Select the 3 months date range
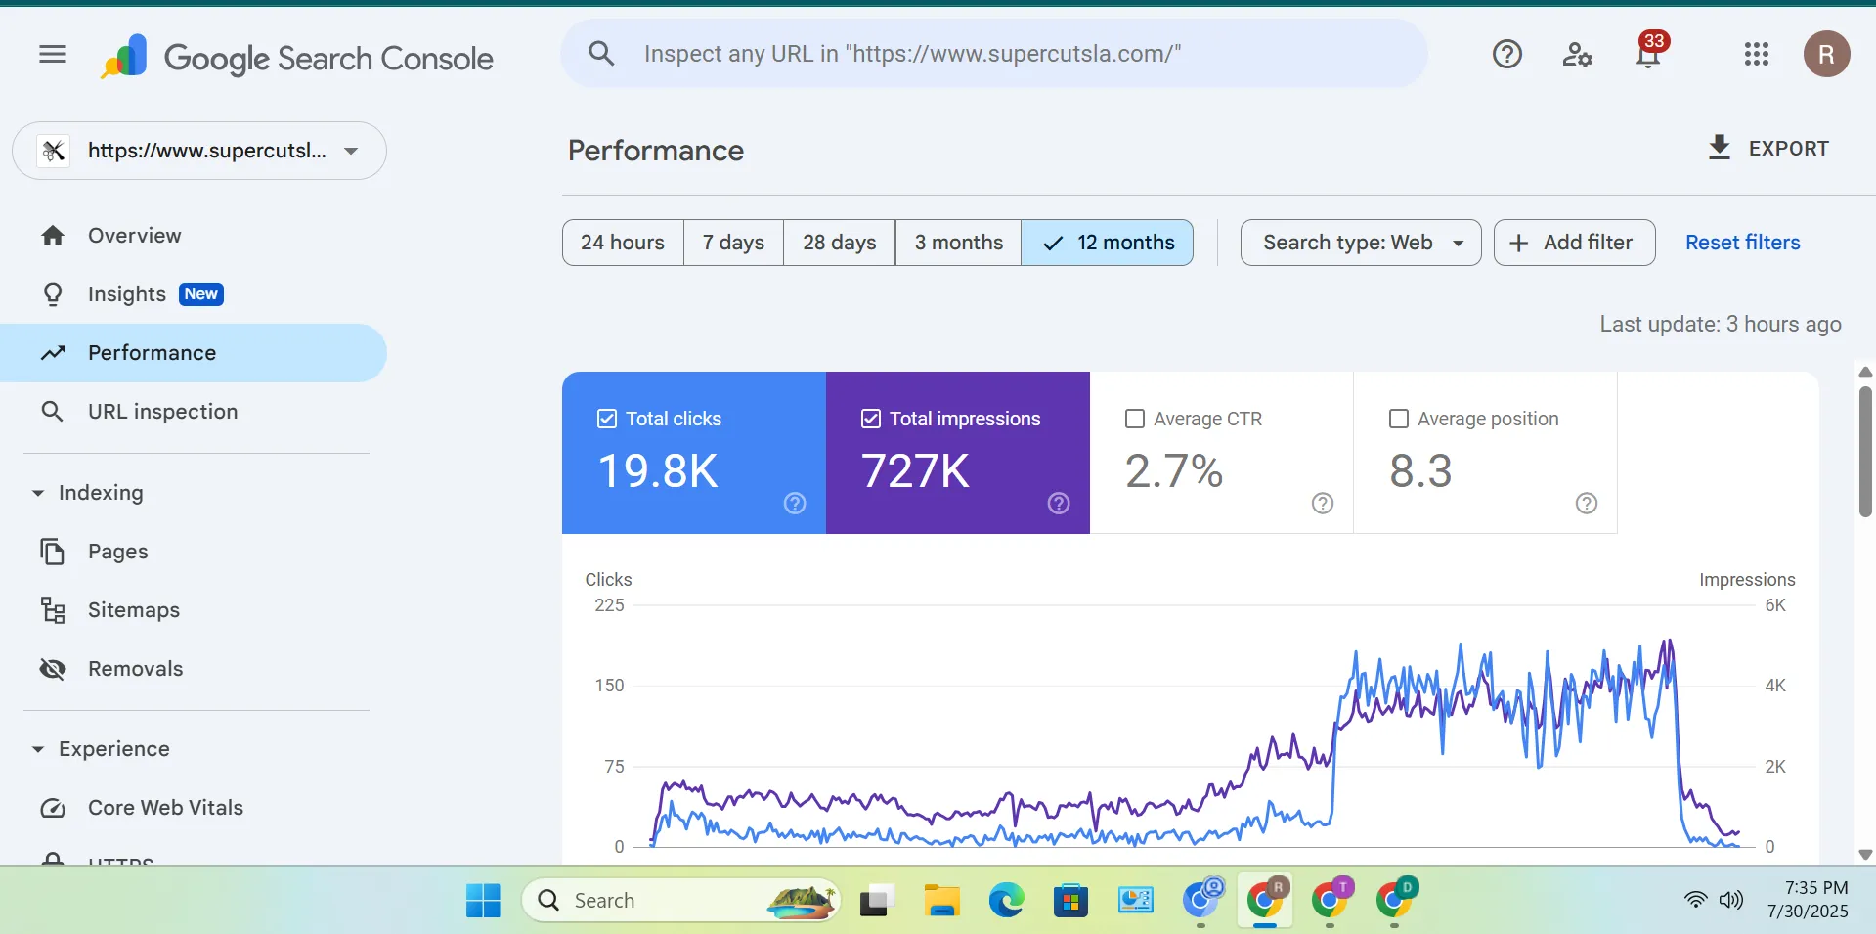The height and width of the screenshot is (934, 1876). click(x=958, y=243)
